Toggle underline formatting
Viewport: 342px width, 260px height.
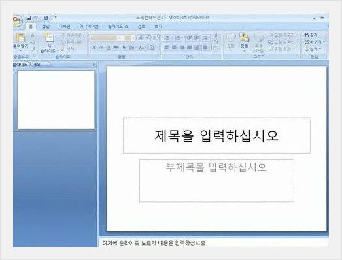tap(108, 47)
